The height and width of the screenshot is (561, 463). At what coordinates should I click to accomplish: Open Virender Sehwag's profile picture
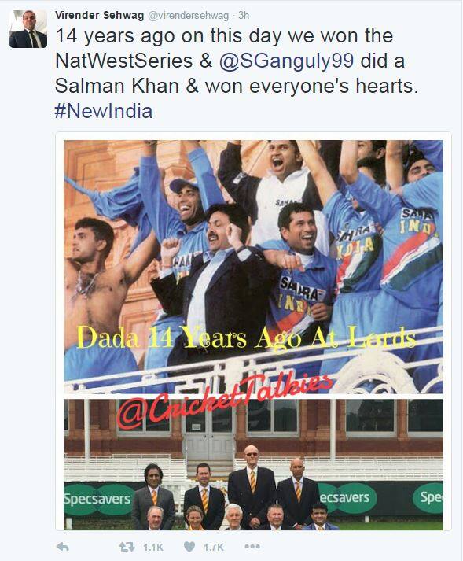coord(28,29)
